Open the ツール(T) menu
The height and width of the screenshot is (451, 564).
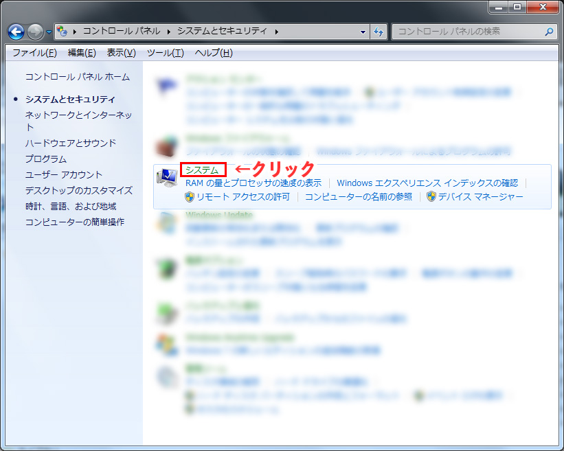point(165,53)
